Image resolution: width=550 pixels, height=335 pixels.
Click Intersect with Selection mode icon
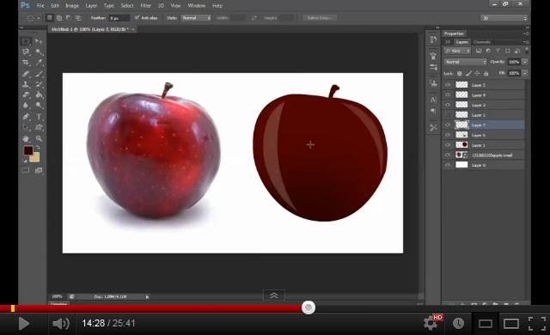click(78, 18)
